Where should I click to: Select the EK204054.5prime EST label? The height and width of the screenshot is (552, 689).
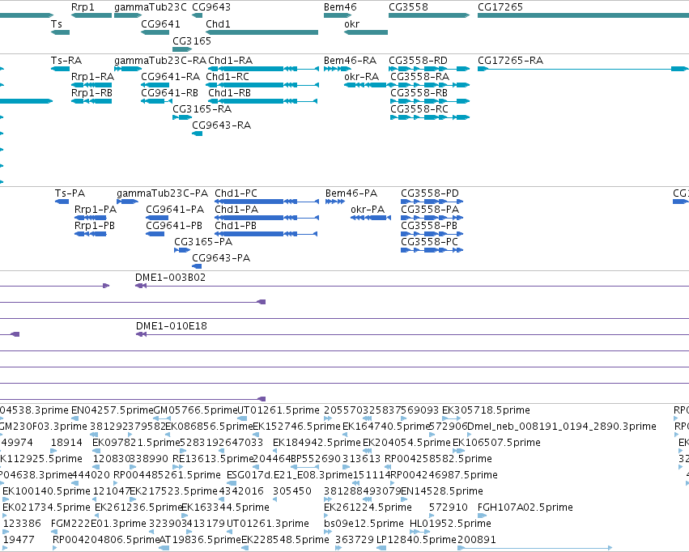pyautogui.click(x=406, y=443)
